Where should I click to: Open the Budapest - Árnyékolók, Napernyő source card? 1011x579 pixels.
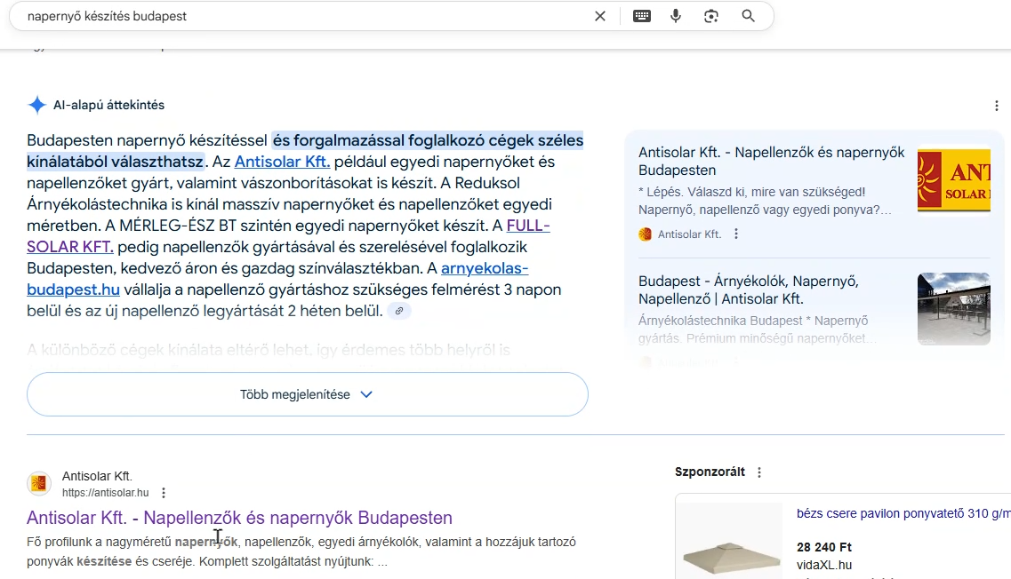click(749, 289)
